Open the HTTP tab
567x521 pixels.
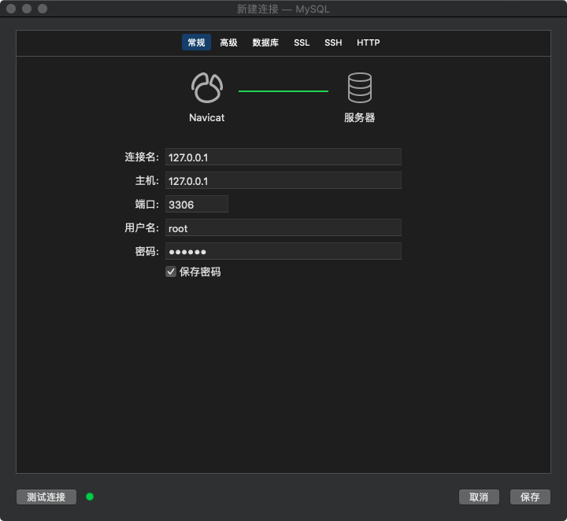click(368, 42)
